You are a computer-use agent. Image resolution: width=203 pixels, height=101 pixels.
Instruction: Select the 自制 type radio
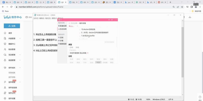71,47
